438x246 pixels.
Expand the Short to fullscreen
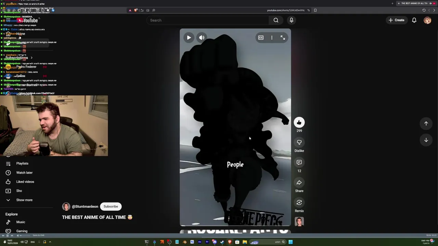coord(283,38)
